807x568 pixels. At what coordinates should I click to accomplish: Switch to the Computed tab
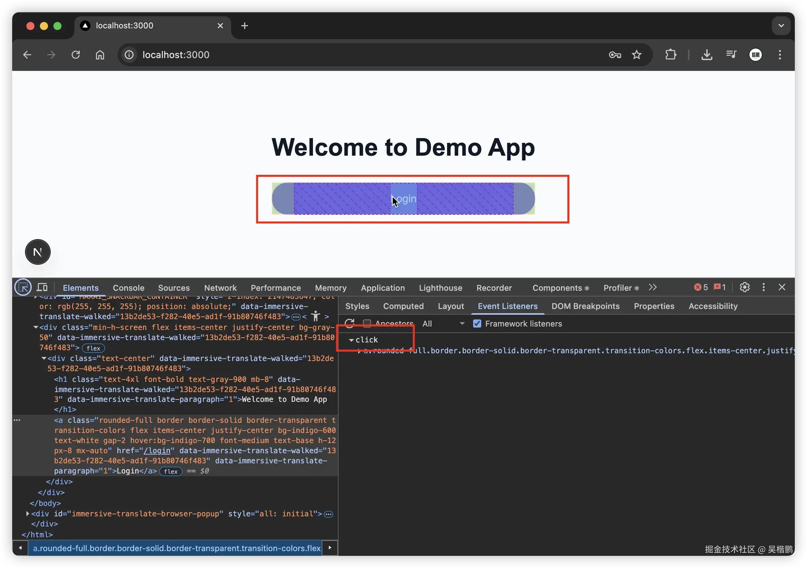click(403, 306)
